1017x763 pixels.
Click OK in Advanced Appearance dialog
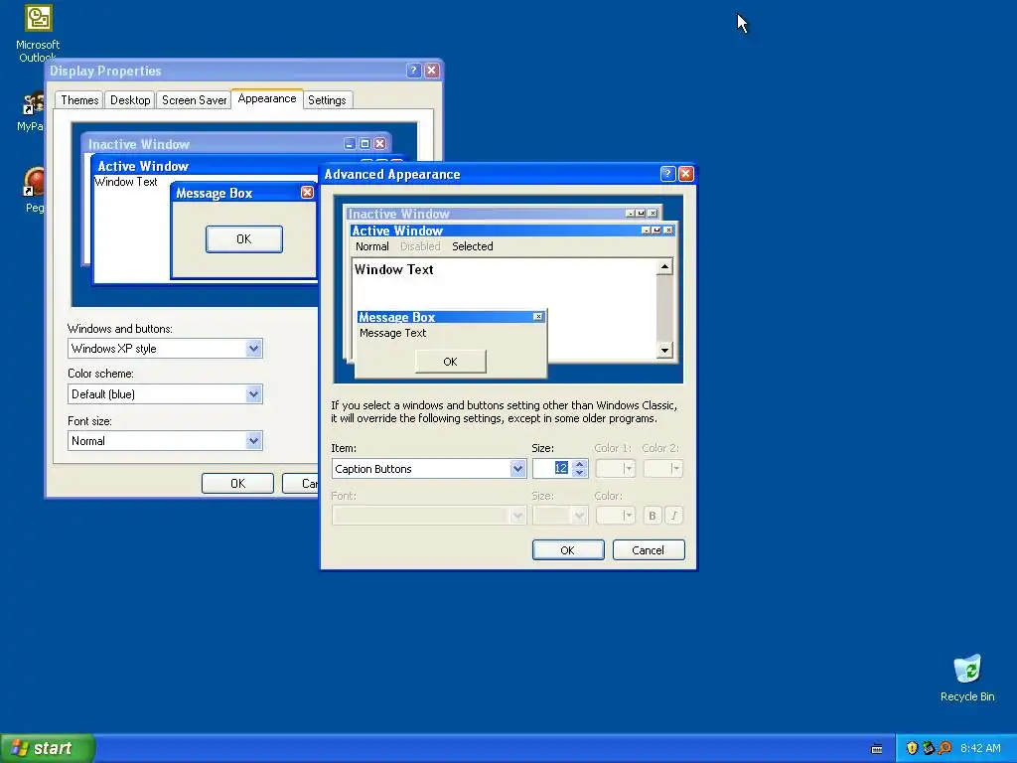click(x=568, y=550)
